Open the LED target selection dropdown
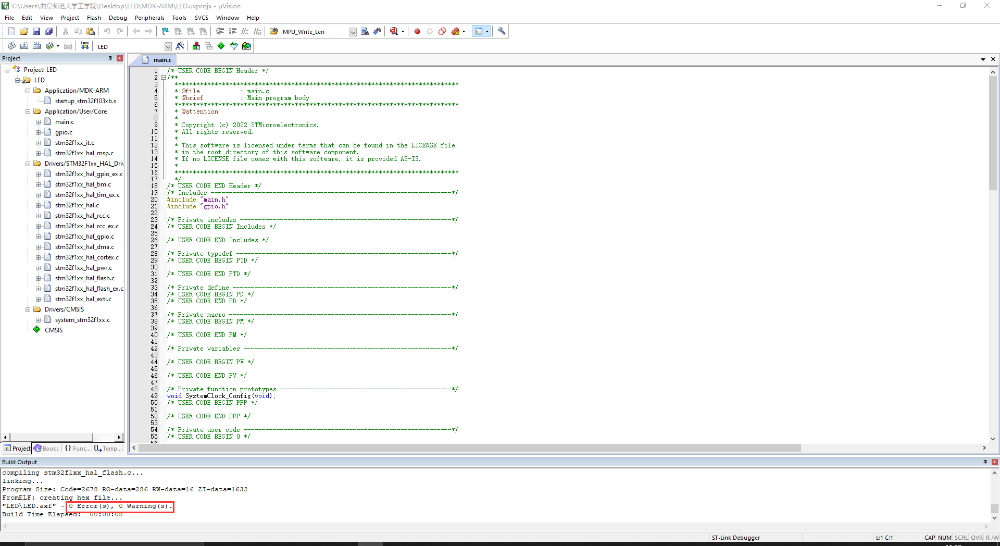Screen dimensions: 1000x546 pyautogui.click(x=168, y=46)
